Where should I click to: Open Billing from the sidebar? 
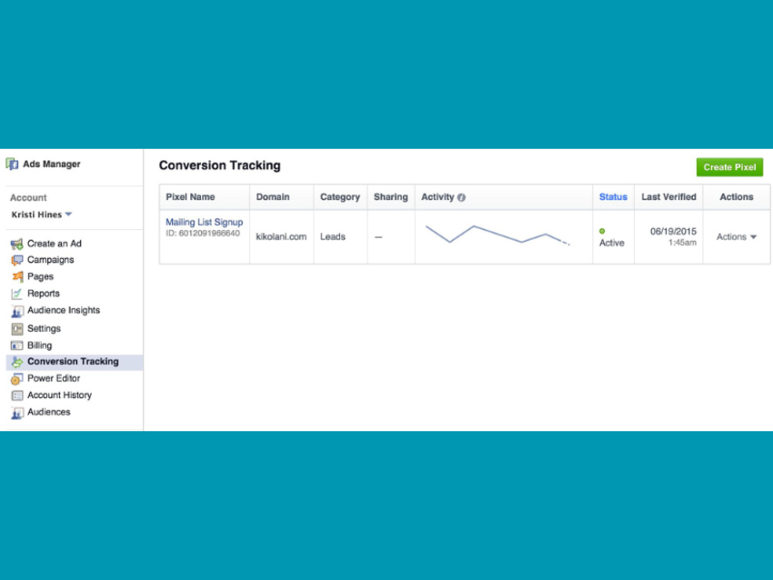point(39,345)
